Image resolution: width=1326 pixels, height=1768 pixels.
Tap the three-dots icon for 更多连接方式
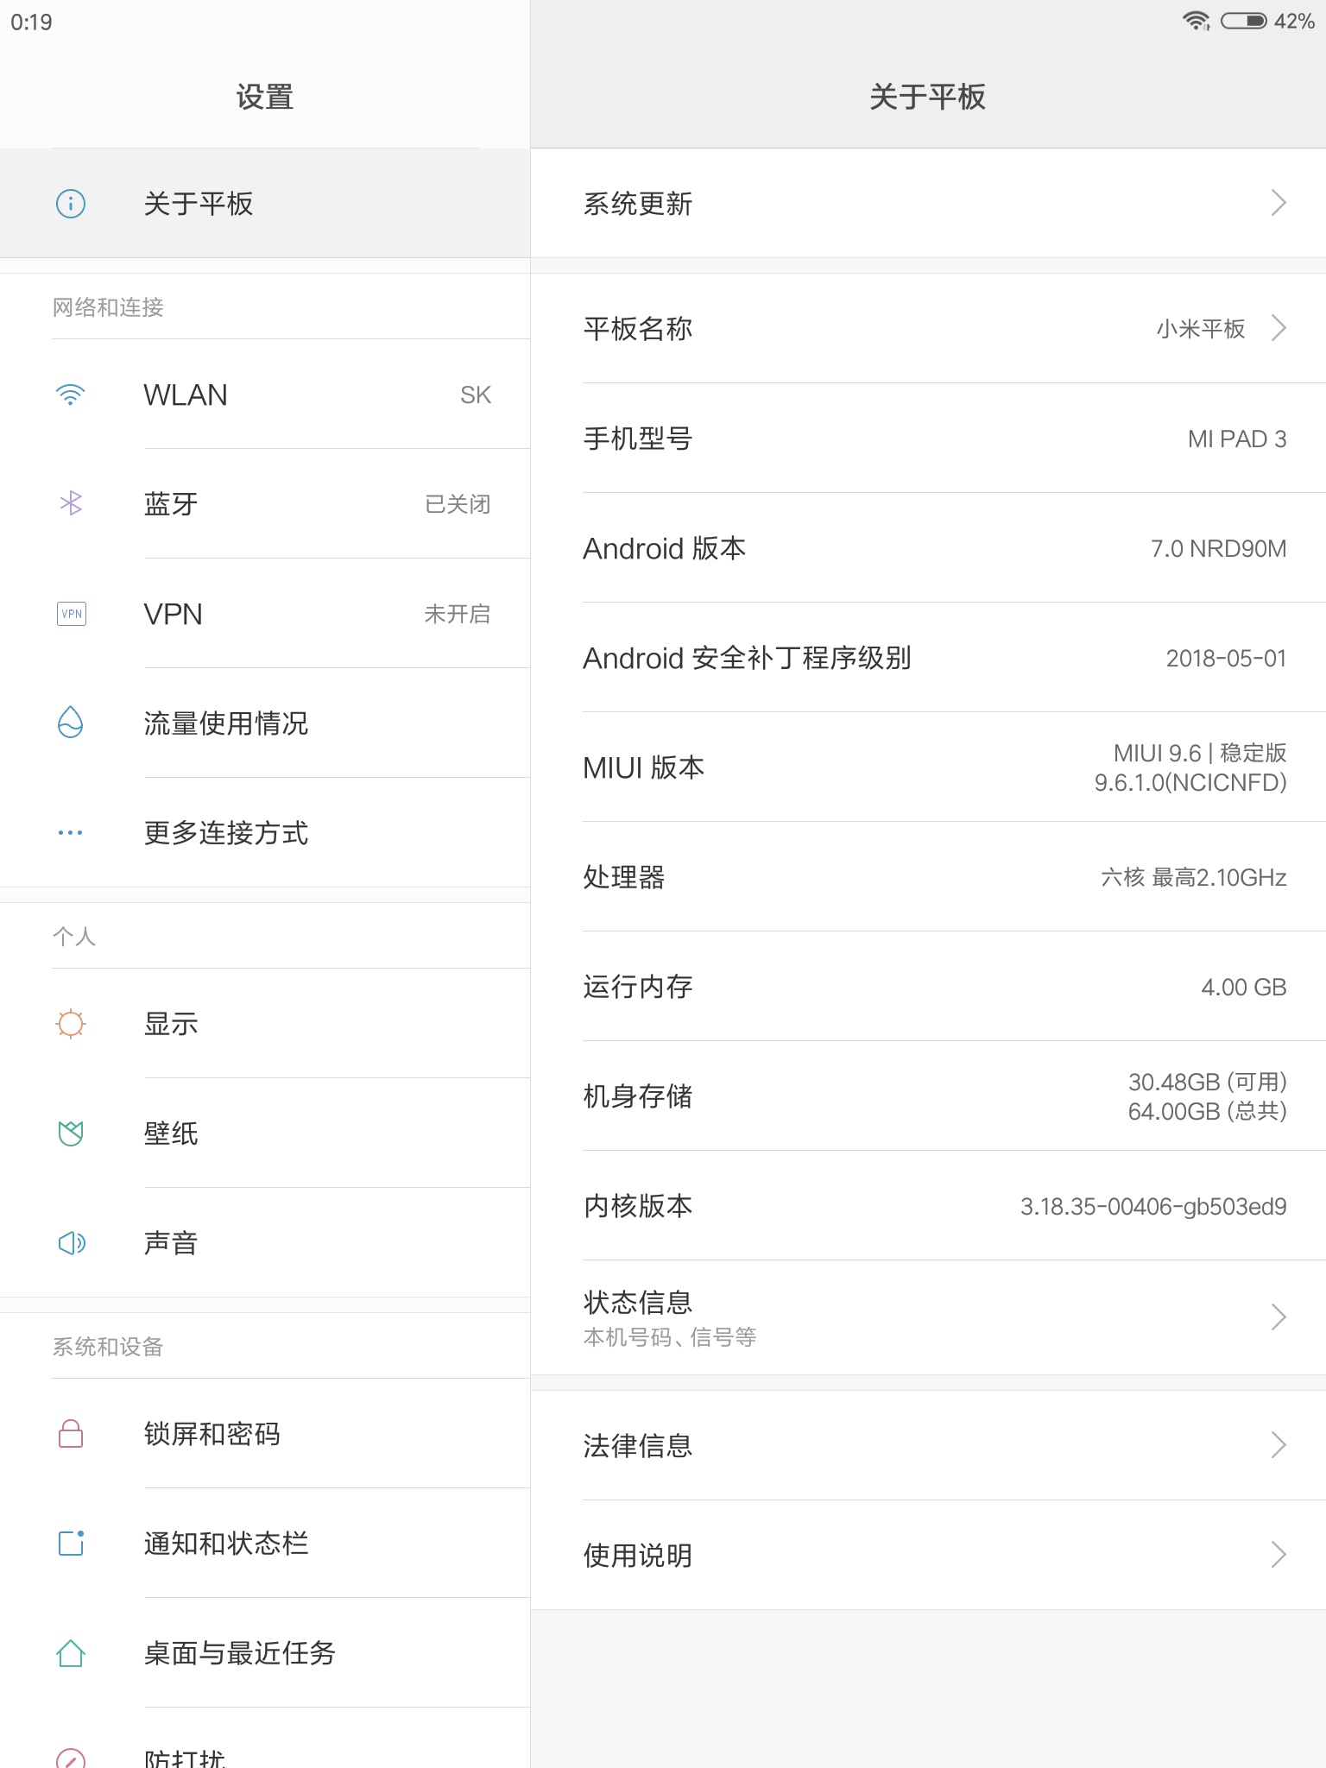(x=71, y=833)
